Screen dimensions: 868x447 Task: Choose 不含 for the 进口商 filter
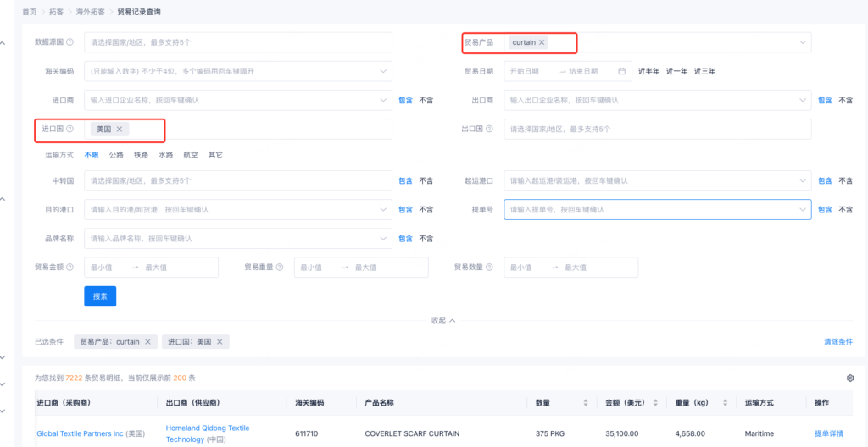[x=426, y=100]
